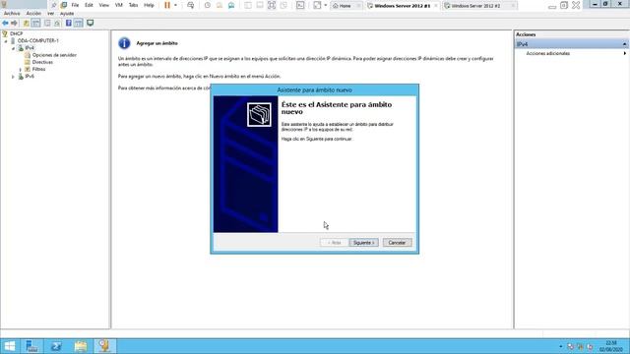
Task: Select the IPv4 tree item
Action: 30,48
